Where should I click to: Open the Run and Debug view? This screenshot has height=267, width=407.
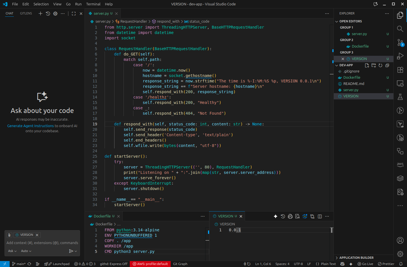400,56
